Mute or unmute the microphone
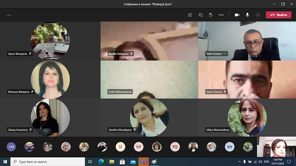This screenshot has height=166, width=296. click(247, 15)
